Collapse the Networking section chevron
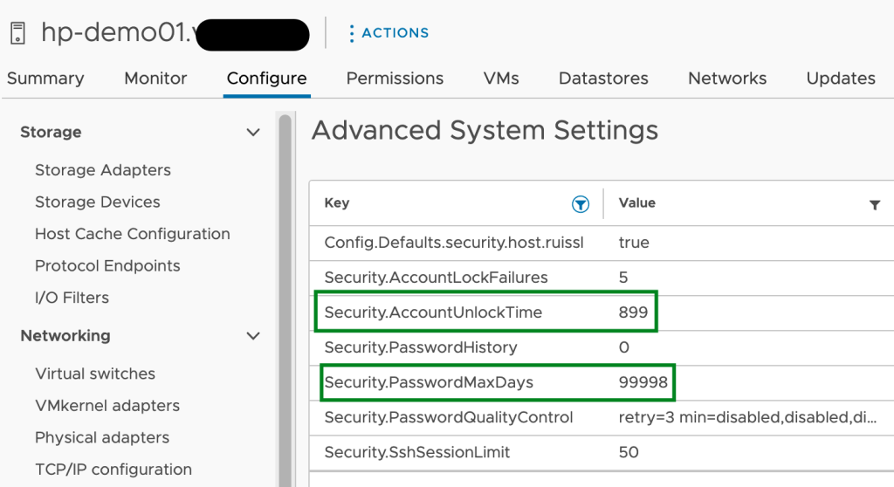 253,336
